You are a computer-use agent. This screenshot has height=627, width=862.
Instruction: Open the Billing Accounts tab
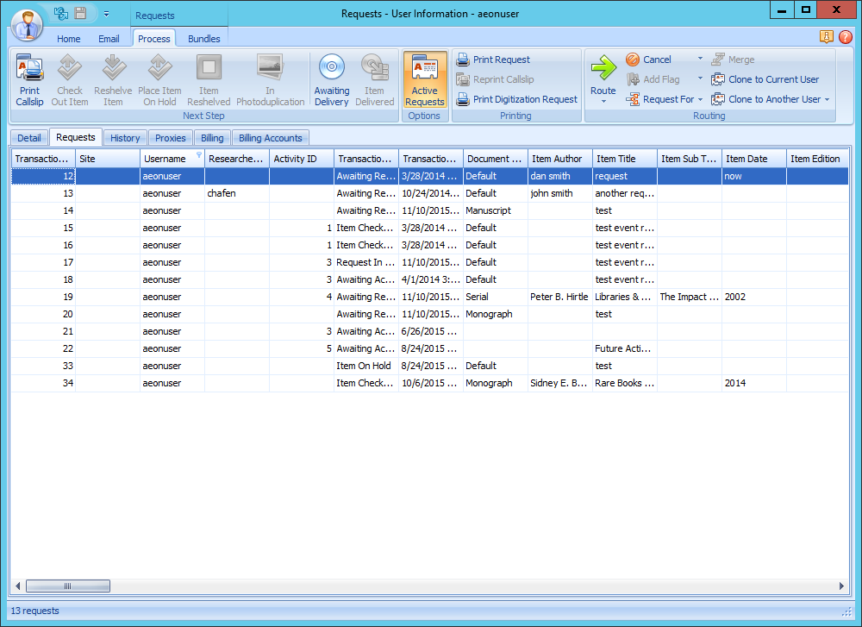pos(270,138)
